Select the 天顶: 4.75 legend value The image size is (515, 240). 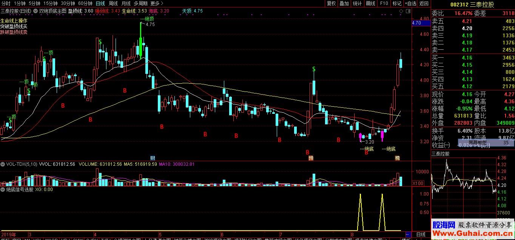192,11
